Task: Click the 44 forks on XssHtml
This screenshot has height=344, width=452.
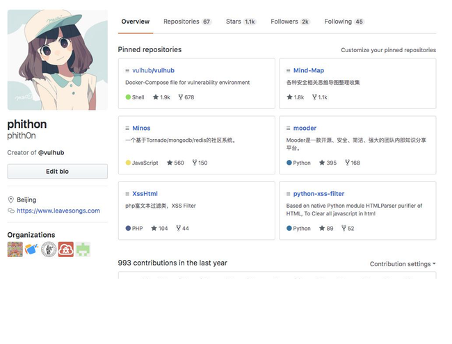Action: 182,229
